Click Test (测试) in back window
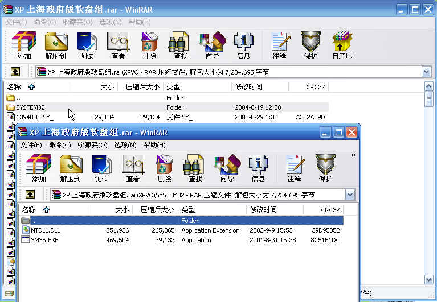 coord(87,45)
